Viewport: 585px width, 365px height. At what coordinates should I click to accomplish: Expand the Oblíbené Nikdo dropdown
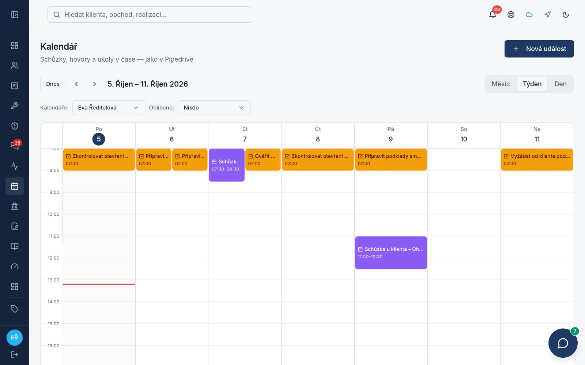pos(214,108)
